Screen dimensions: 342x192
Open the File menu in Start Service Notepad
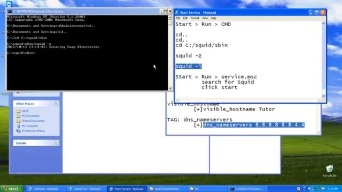(x=178, y=18)
